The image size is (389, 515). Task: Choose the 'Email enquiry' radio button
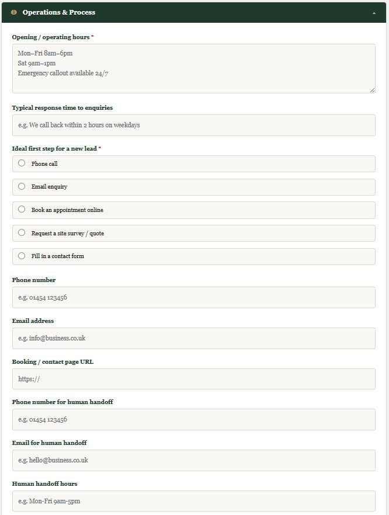[22, 187]
